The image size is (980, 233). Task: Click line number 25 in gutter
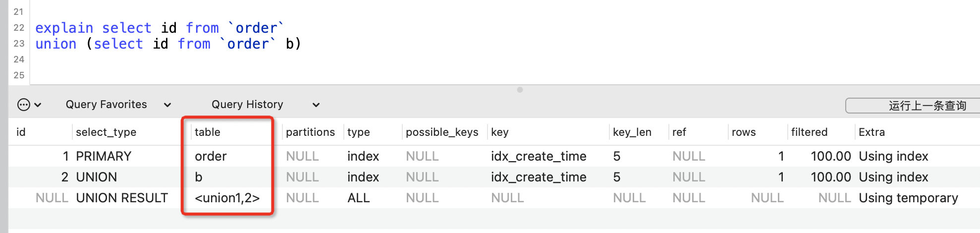19,75
